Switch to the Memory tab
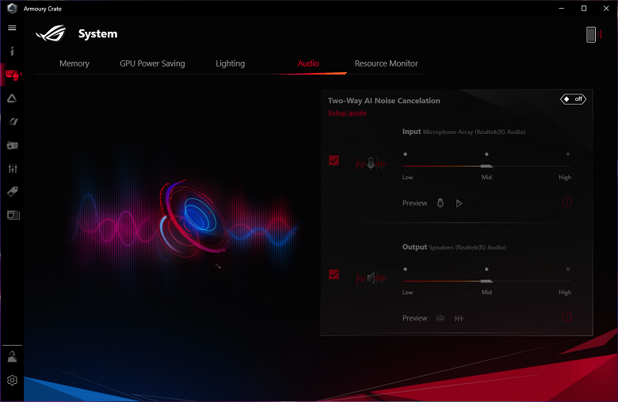The image size is (618, 402). click(x=74, y=63)
